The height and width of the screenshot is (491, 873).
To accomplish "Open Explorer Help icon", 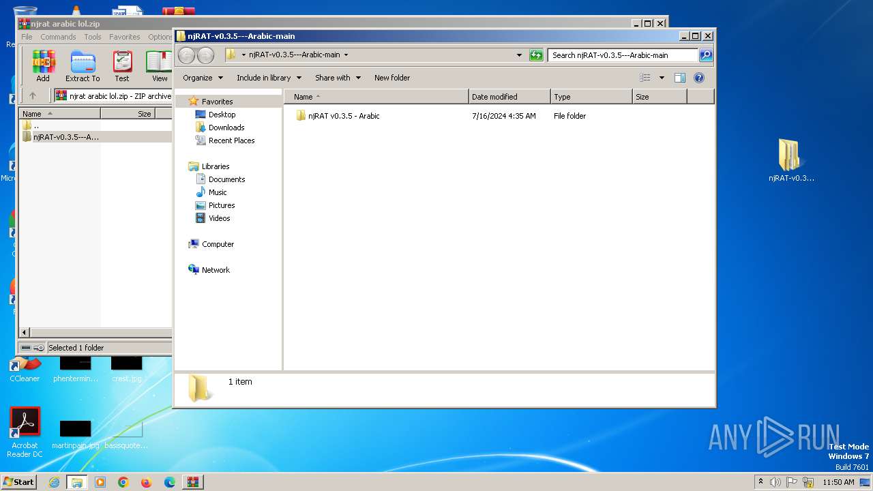I will click(x=698, y=78).
